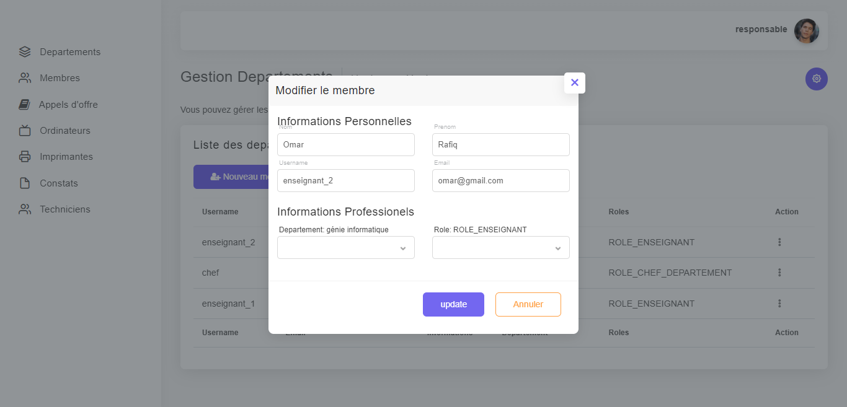847x407 pixels.
Task: Close the Modifier le membre dialog
Action: point(574,82)
